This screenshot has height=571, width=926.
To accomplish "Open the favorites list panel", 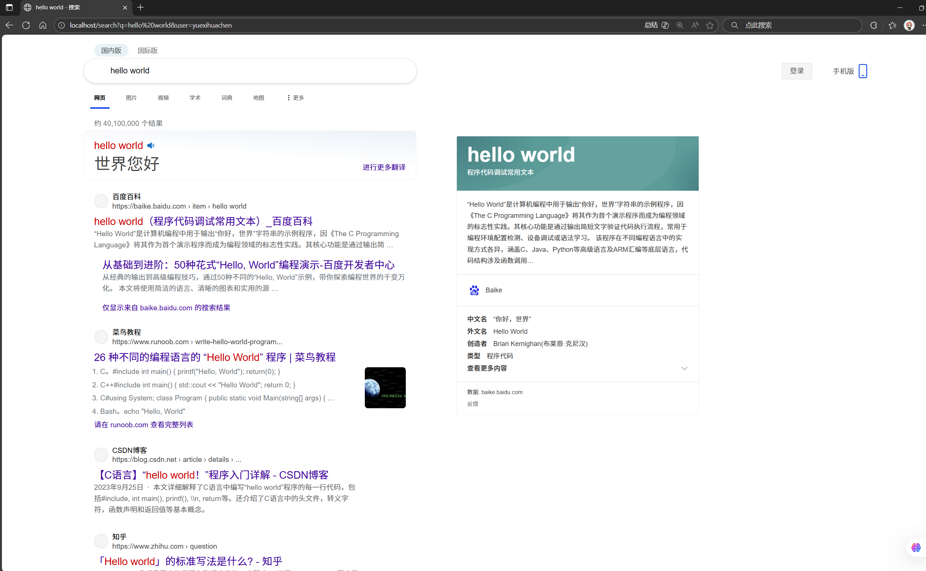I will (x=892, y=25).
